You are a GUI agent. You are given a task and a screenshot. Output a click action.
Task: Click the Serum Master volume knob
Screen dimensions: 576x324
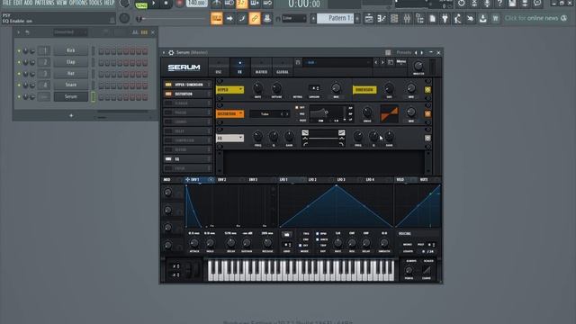418,66
